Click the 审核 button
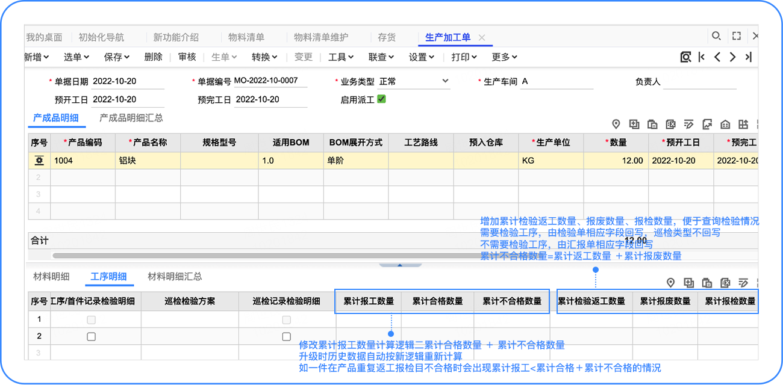 (x=187, y=57)
